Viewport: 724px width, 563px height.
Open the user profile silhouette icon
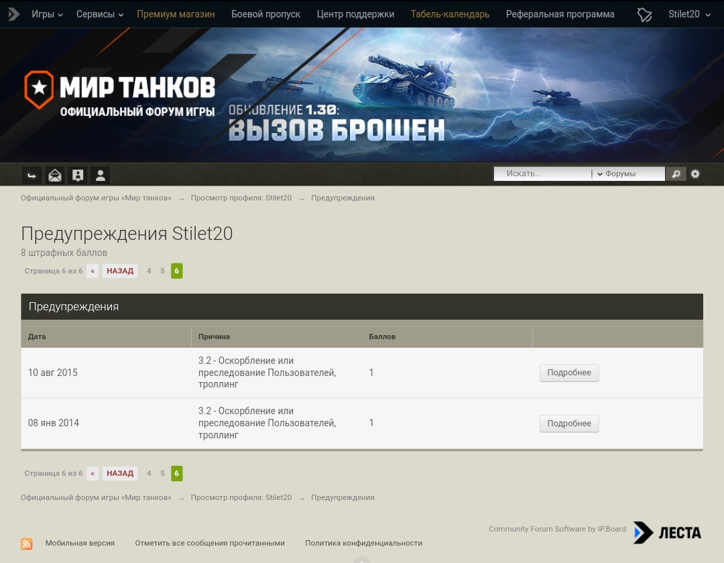[100, 176]
